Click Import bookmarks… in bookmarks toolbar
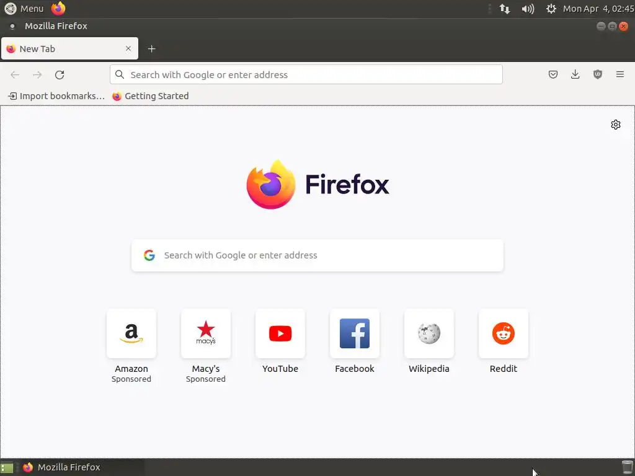Image resolution: width=635 pixels, height=476 pixels. 56,96
